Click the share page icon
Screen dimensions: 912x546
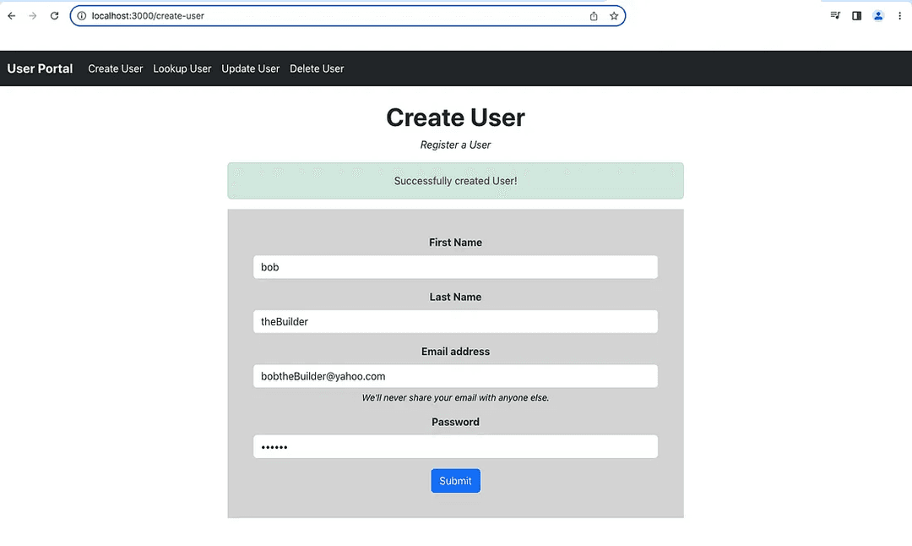pos(594,16)
